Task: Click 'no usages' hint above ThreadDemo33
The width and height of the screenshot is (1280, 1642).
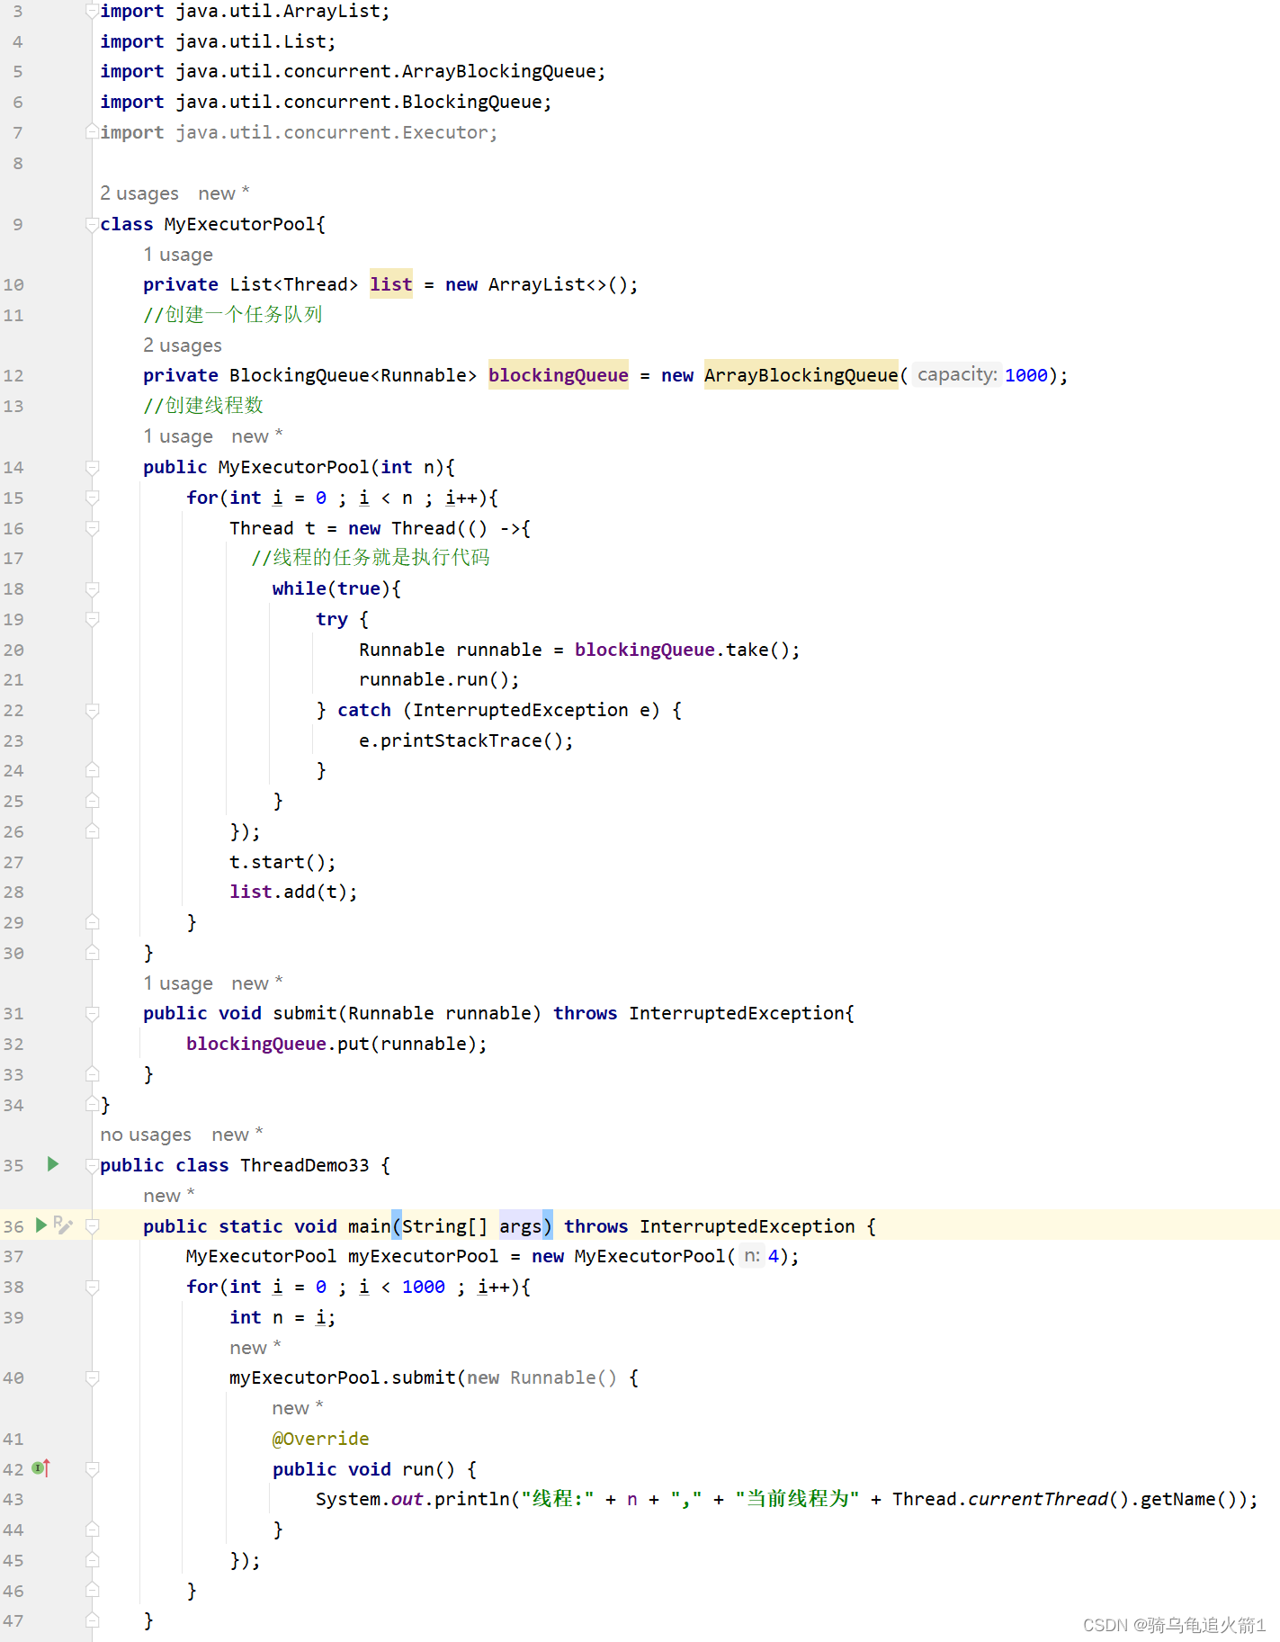Action: 146,1135
